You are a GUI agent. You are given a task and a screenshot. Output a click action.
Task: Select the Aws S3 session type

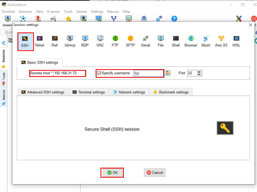221,41
